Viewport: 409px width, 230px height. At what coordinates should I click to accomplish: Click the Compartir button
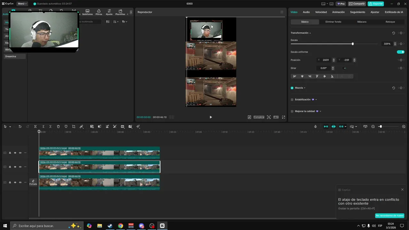[x=357, y=4]
